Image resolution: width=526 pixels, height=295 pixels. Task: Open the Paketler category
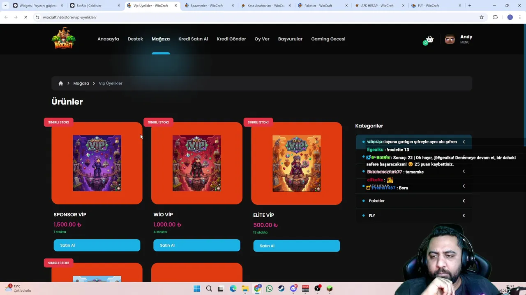tap(376, 201)
